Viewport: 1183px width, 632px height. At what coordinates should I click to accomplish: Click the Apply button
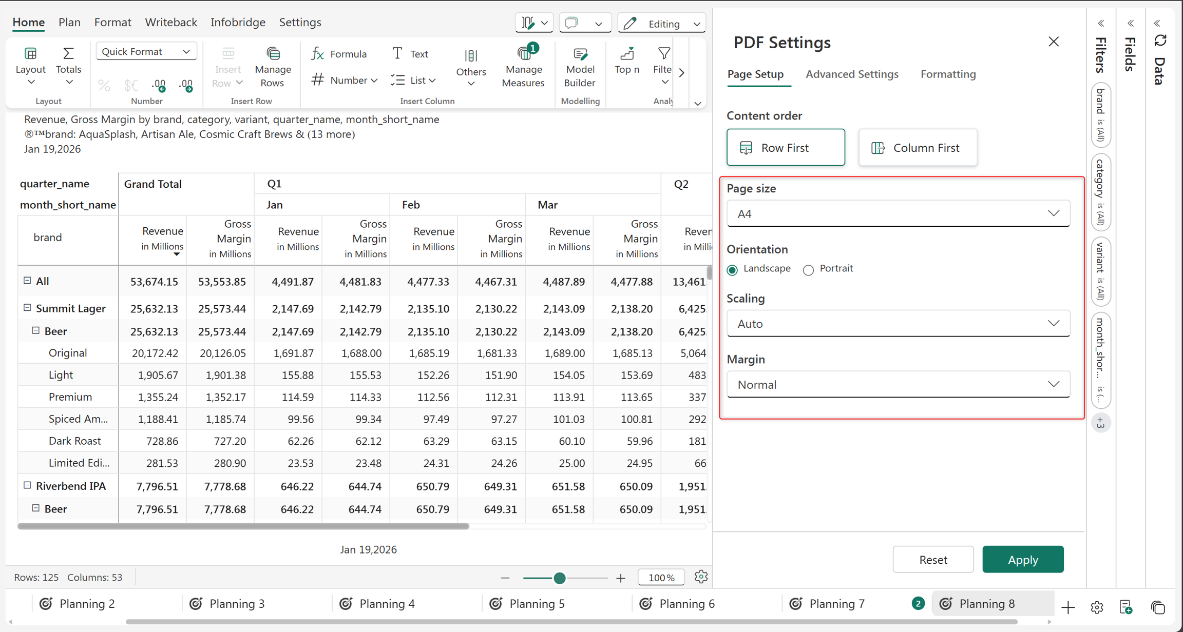[1023, 559]
